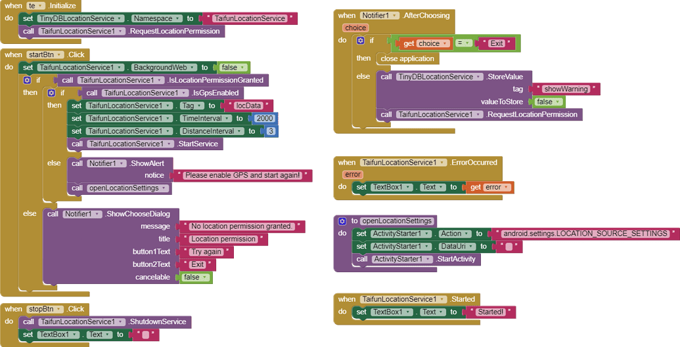The image size is (680, 347).
Task: Open the Namespace property dropdown
Action: click(158, 18)
